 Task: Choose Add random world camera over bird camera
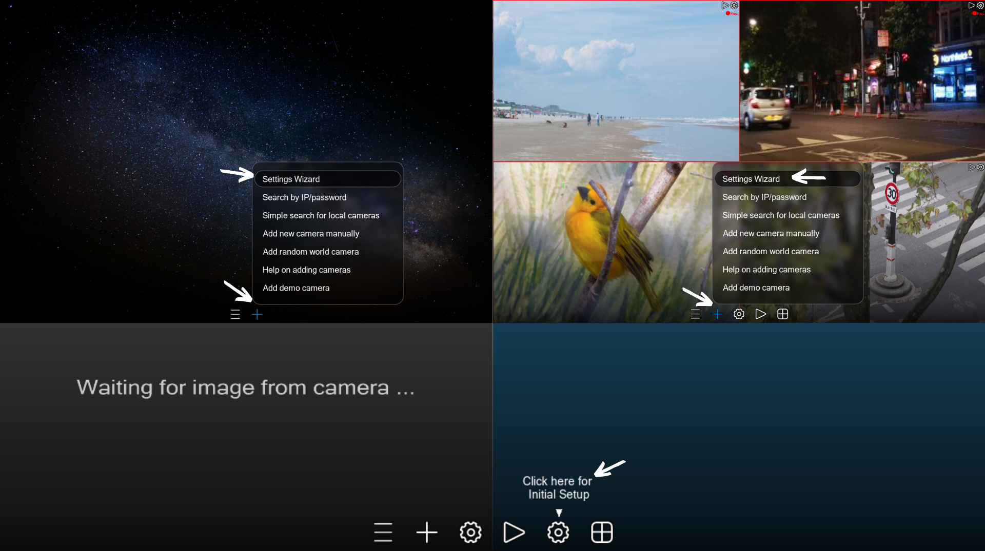(x=770, y=251)
